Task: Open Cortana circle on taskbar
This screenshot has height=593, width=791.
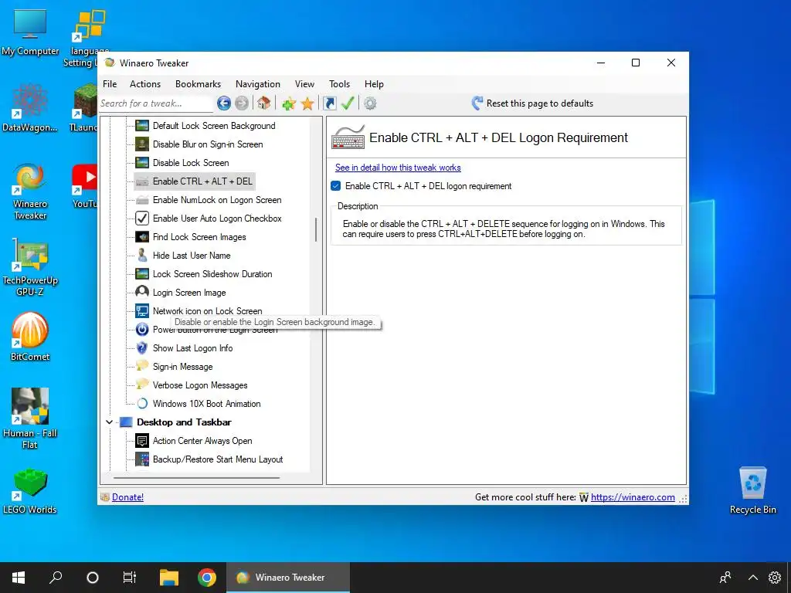Action: (93, 578)
